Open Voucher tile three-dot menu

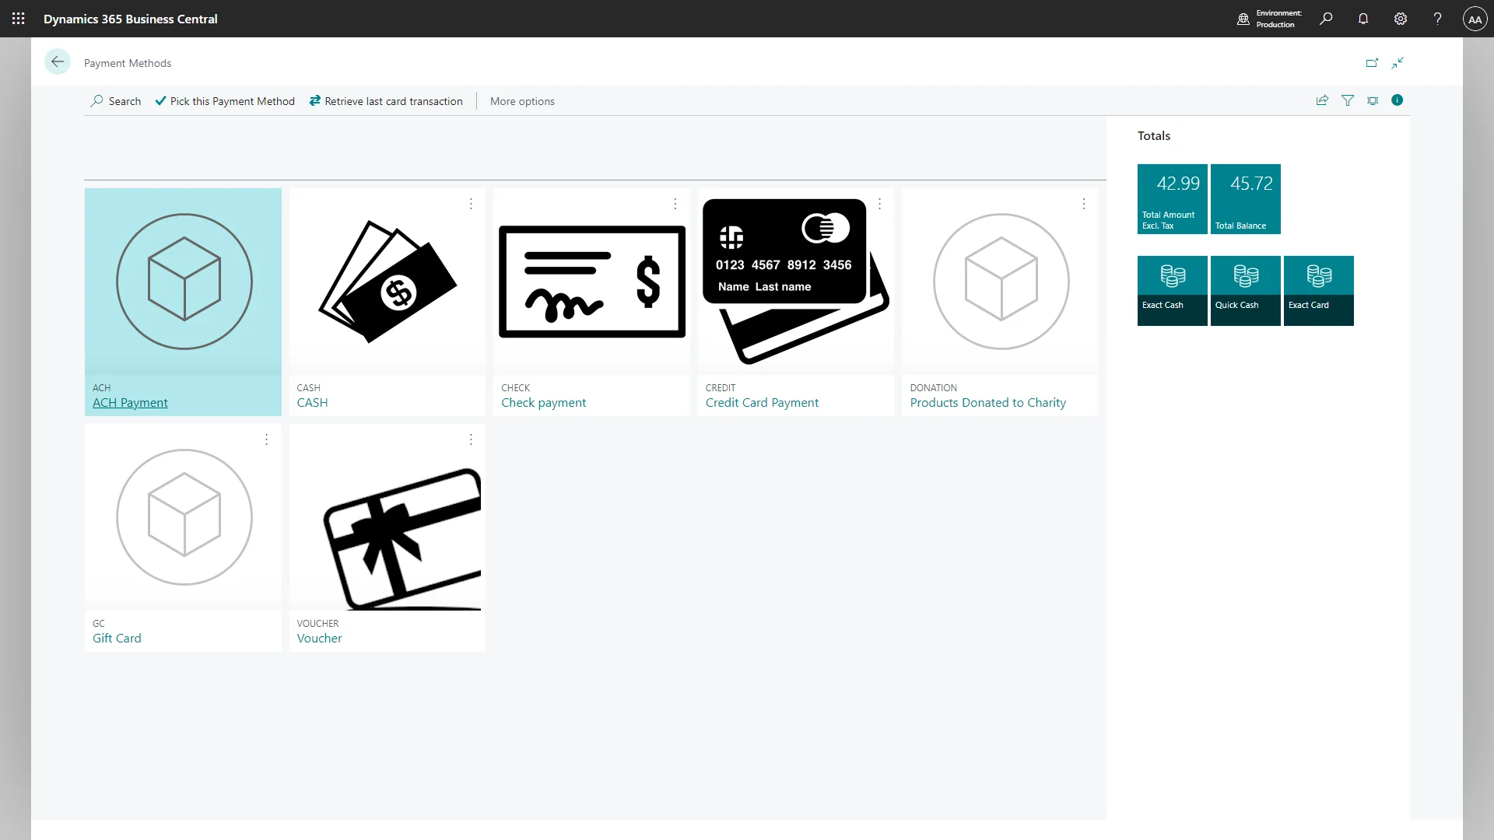coord(471,439)
